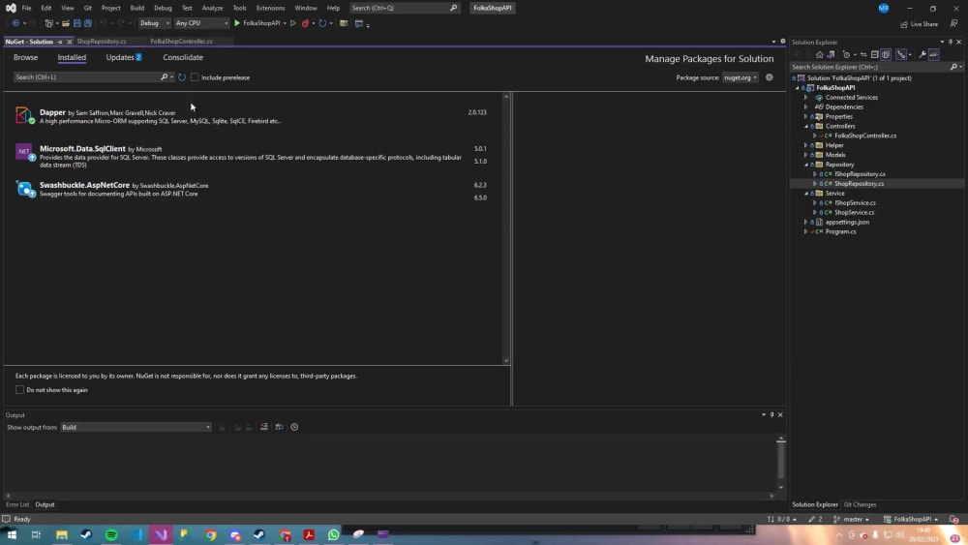
Task: Click the master branch in status bar
Action: pyautogui.click(x=851, y=519)
